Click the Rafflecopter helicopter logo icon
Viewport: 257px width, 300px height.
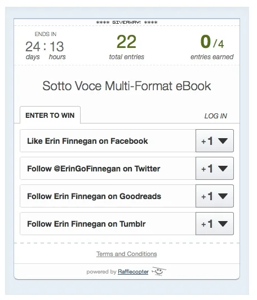click(x=159, y=271)
